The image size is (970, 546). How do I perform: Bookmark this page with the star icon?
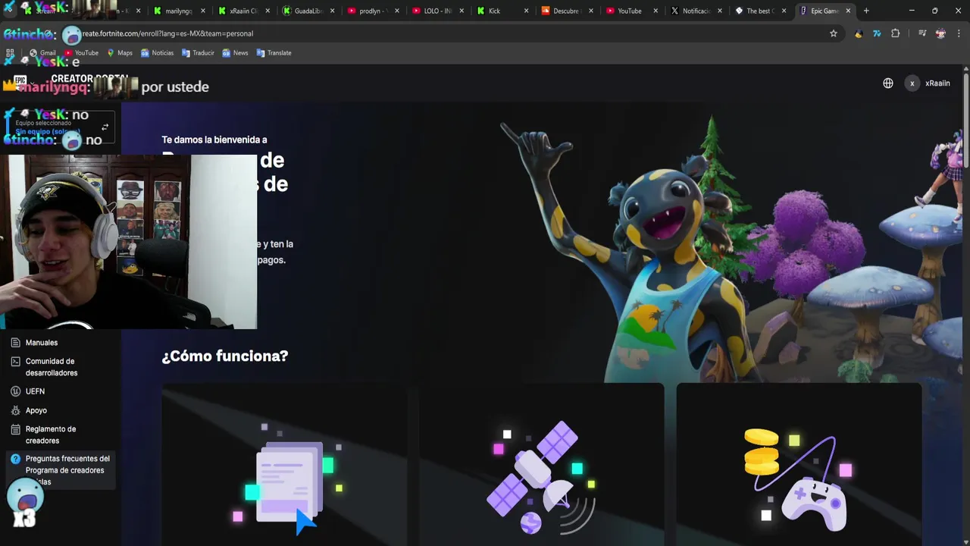[834, 33]
